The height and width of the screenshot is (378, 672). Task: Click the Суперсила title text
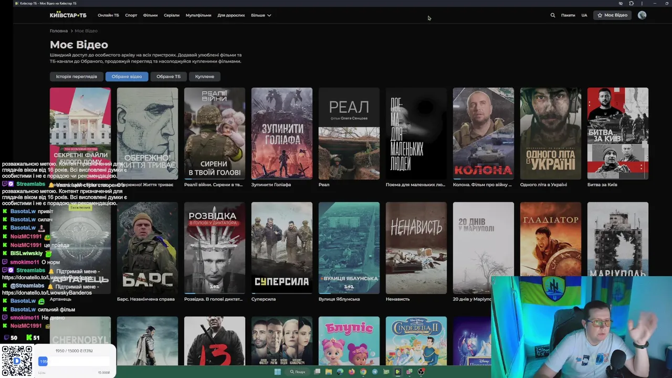[264, 299]
